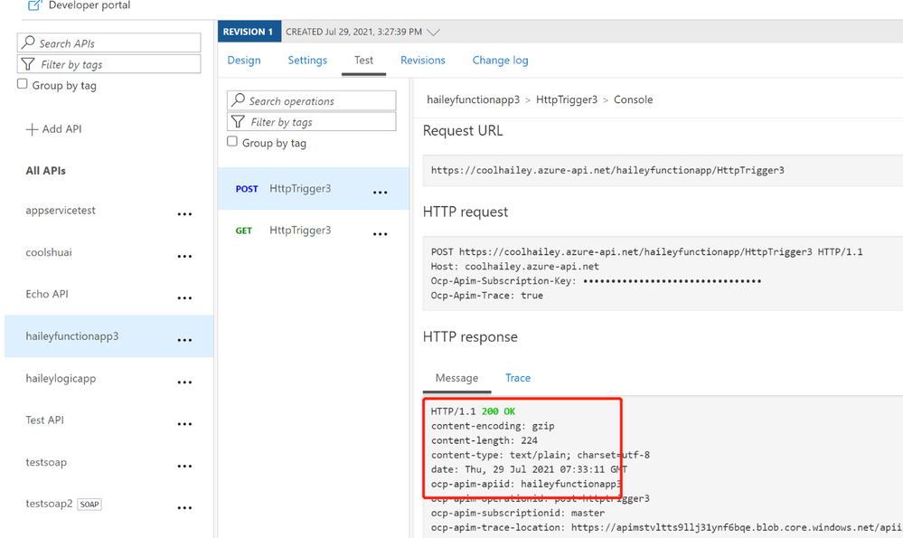Click the Search APIs magnifier icon
Screen dimensions: 903x538
pos(28,42)
